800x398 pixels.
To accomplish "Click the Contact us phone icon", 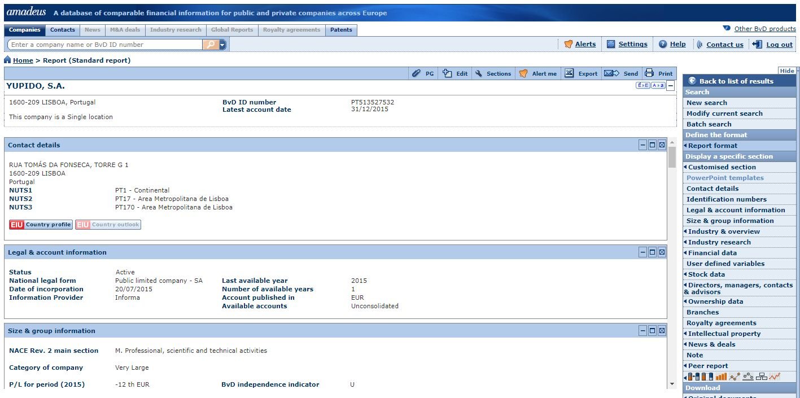I will [700, 44].
